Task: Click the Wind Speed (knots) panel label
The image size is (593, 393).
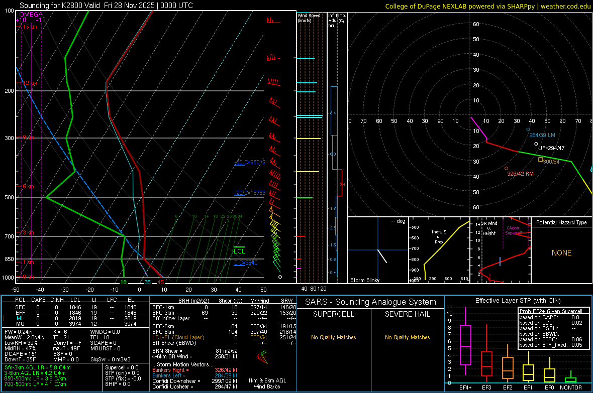Action: (309, 18)
